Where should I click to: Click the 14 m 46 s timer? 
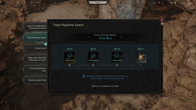point(105,38)
